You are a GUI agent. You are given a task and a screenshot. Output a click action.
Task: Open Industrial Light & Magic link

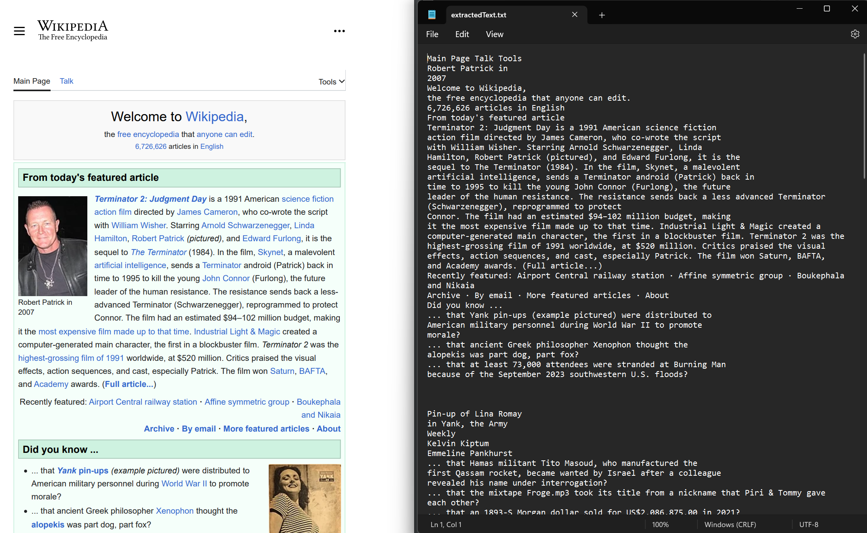237,332
